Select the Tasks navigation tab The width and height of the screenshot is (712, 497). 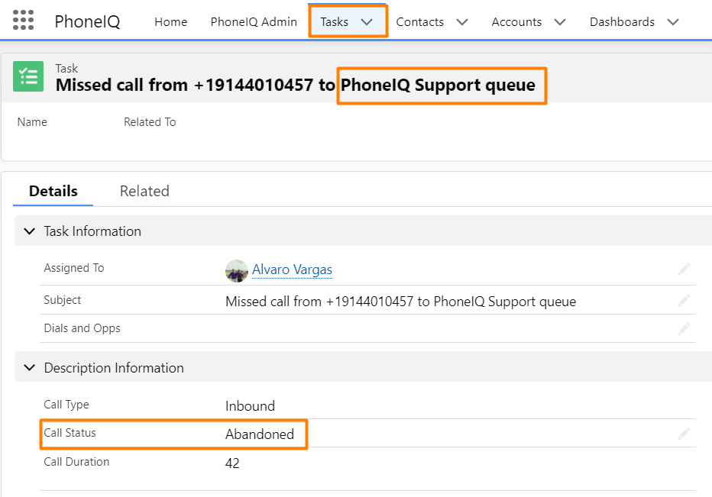pos(334,22)
